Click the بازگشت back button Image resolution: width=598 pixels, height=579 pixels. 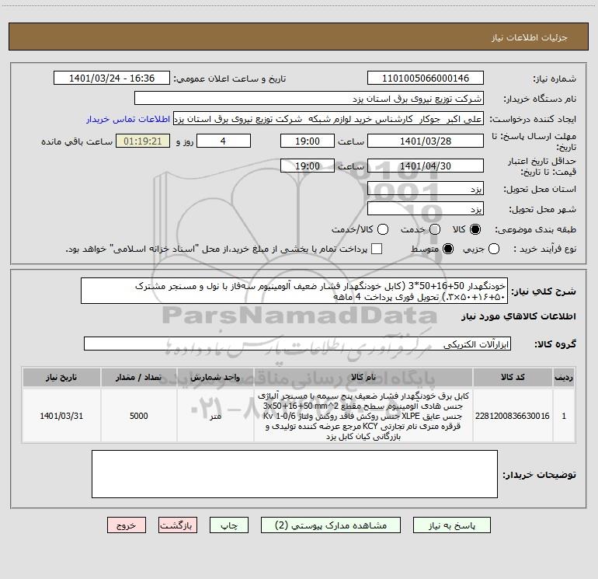(x=178, y=525)
